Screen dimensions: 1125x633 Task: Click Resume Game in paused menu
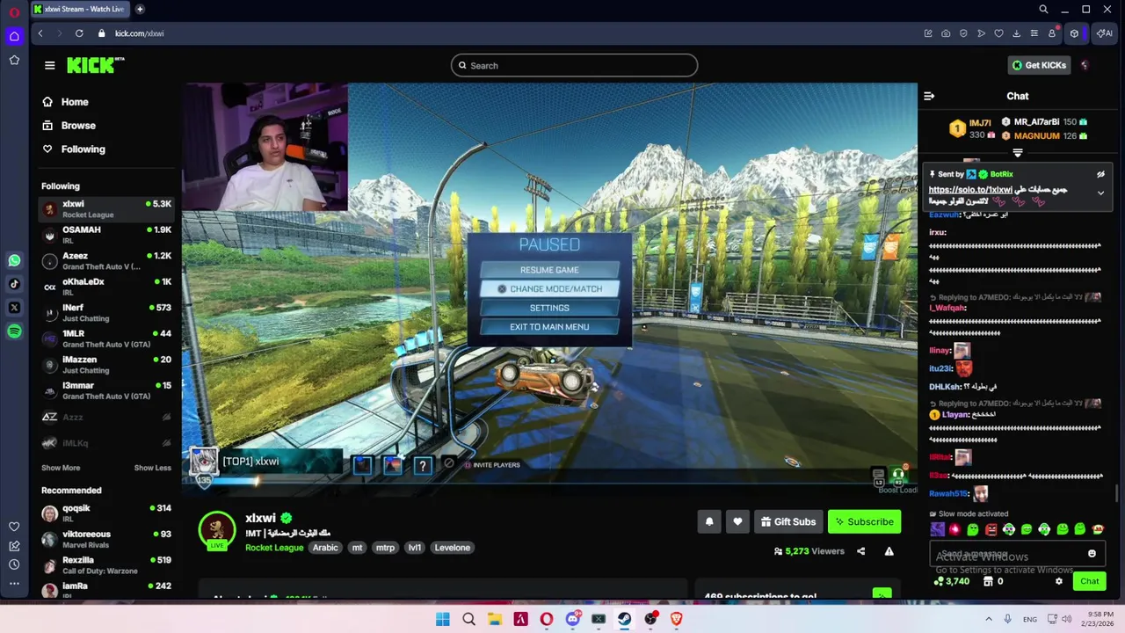[549, 270]
